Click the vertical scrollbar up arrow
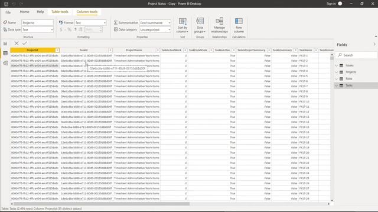The height and width of the screenshot is (212, 378). [x=332, y=55]
